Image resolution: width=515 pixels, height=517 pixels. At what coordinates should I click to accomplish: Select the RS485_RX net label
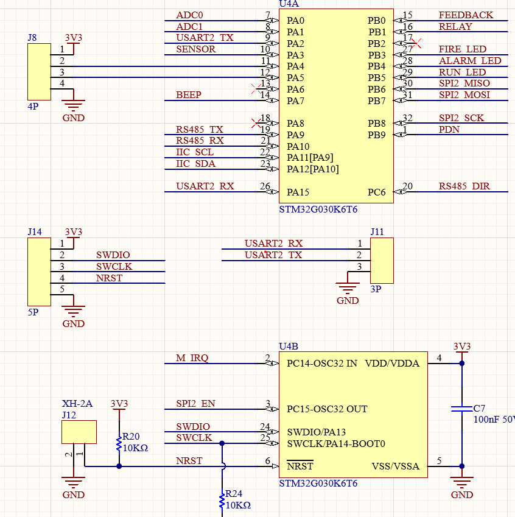click(x=200, y=141)
